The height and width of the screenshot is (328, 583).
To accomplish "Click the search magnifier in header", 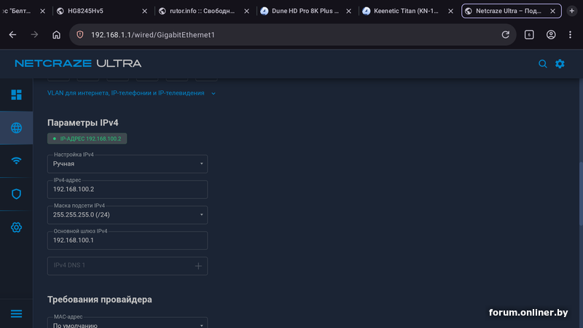I will click(543, 64).
